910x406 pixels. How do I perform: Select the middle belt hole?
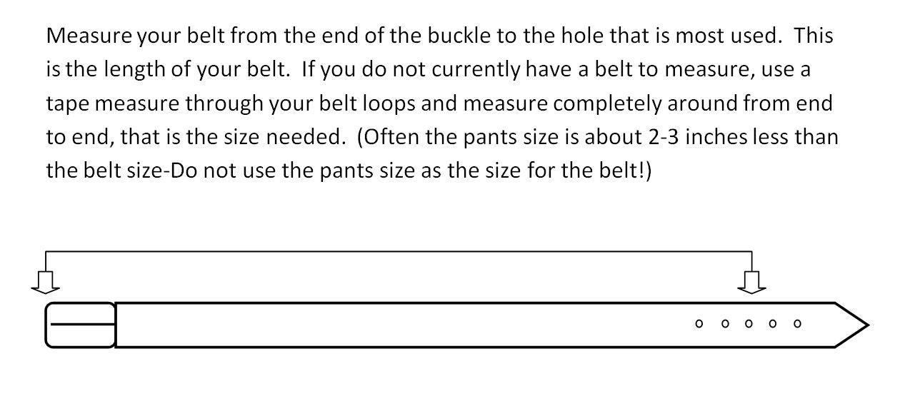[749, 324]
